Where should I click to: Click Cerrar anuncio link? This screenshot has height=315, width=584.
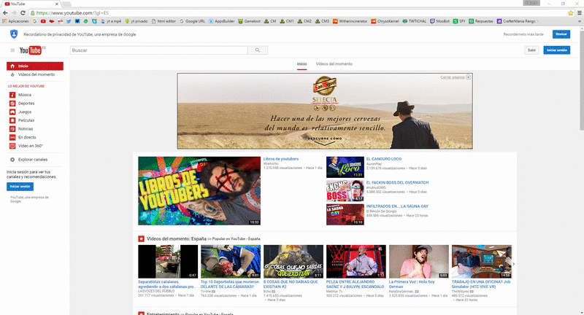[452, 77]
